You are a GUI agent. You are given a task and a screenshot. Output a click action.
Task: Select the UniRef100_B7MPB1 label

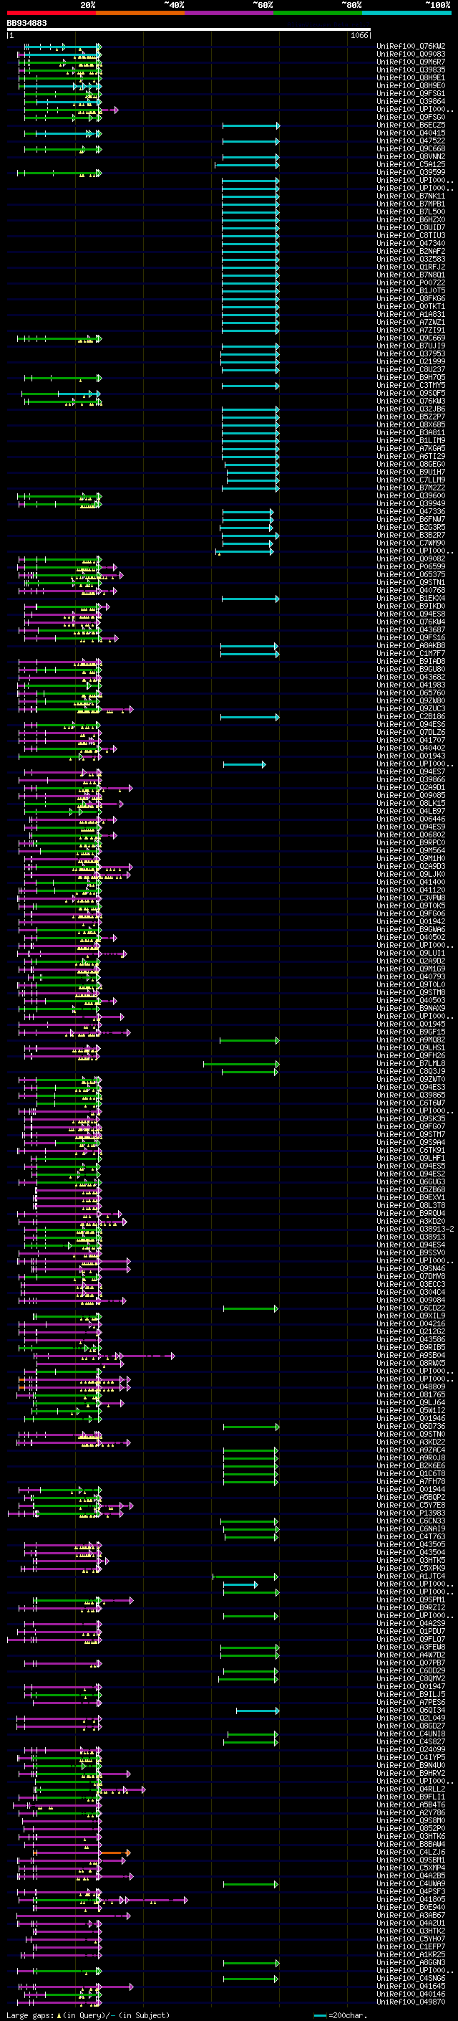coord(411,204)
